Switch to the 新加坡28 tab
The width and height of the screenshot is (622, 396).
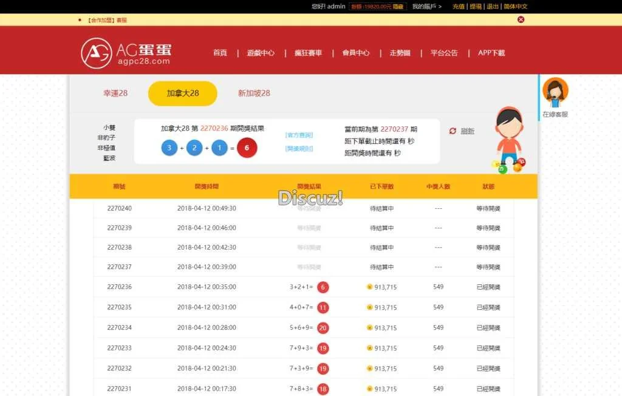tap(254, 94)
